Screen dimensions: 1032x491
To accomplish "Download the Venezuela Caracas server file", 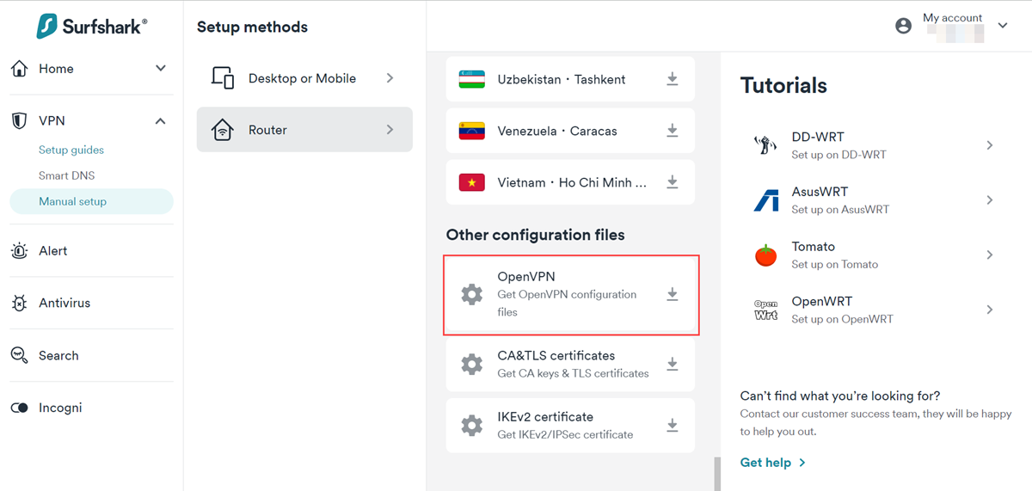I will pos(673,132).
